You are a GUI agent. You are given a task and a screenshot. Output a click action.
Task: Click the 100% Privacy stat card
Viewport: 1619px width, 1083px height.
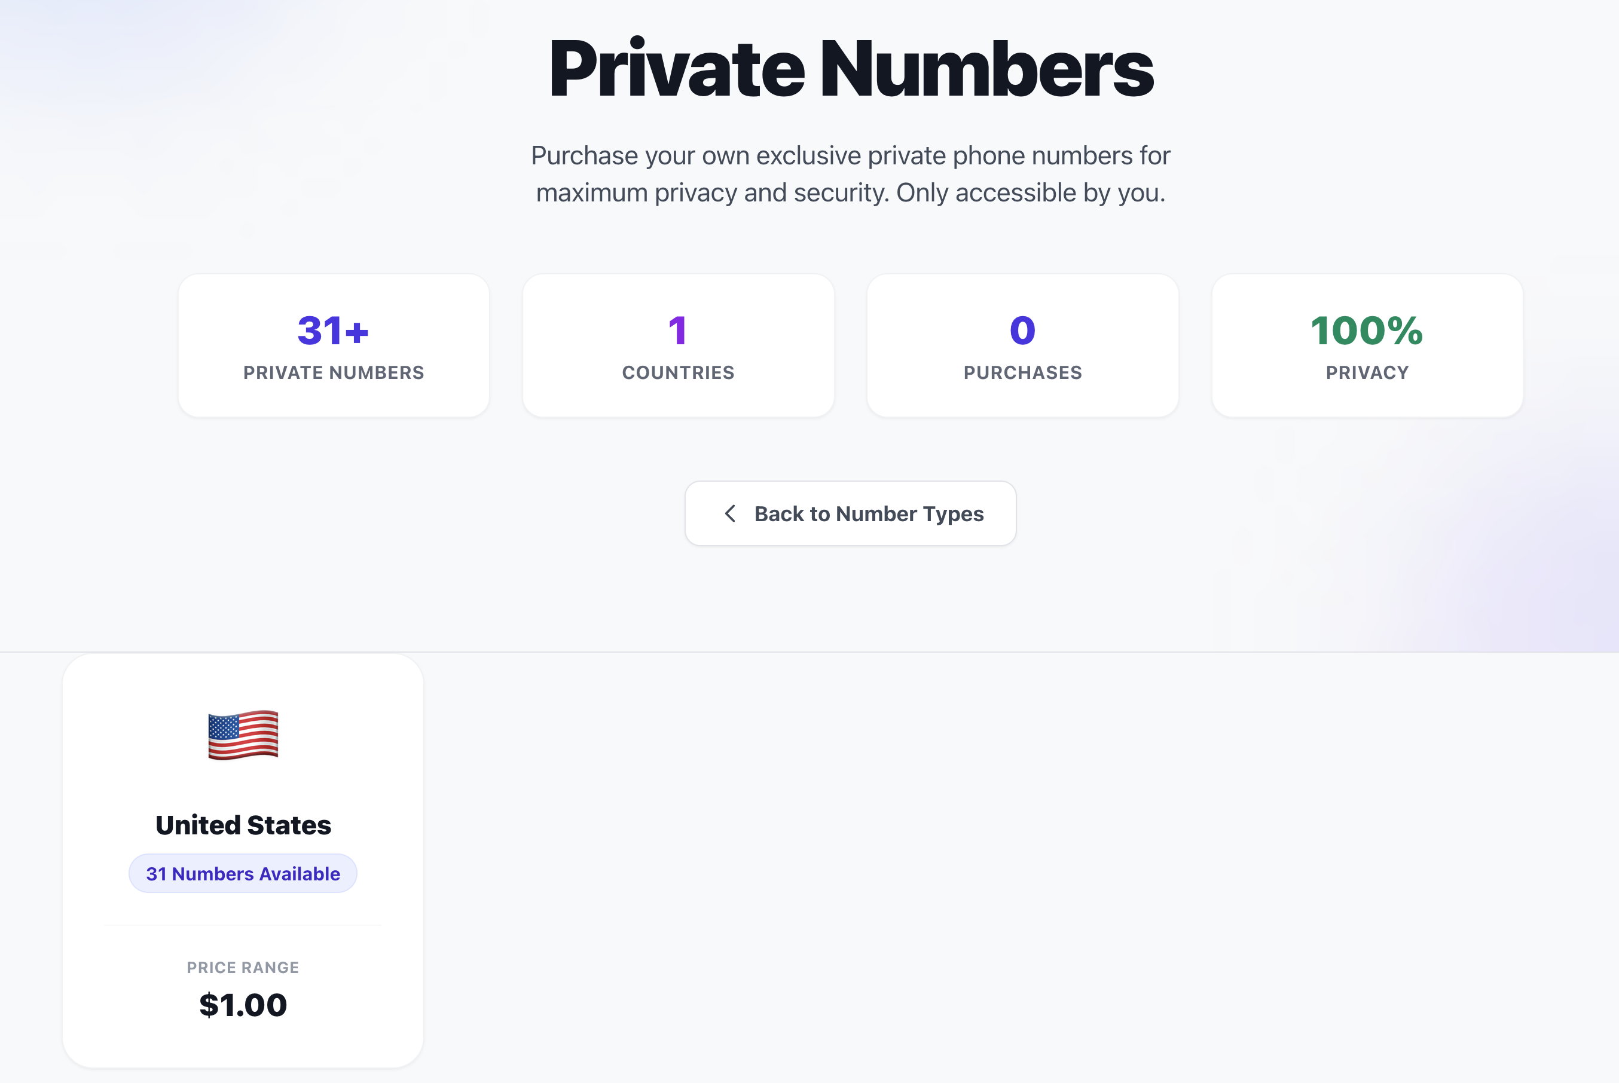[x=1366, y=345]
